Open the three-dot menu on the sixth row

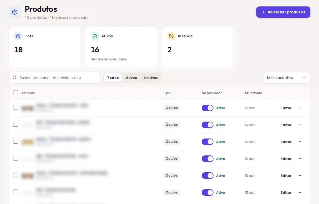[301, 192]
